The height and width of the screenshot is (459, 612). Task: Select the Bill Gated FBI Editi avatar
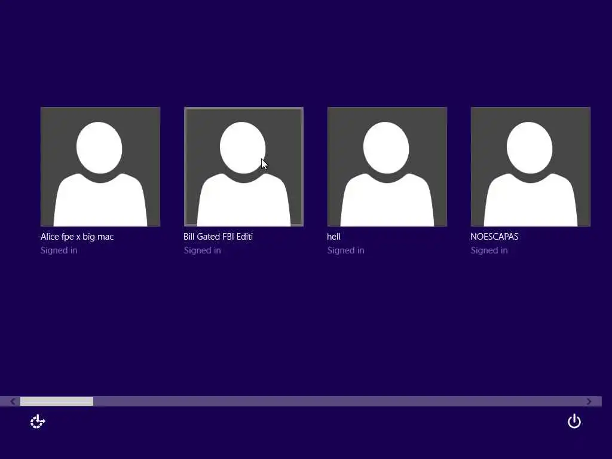(x=244, y=167)
